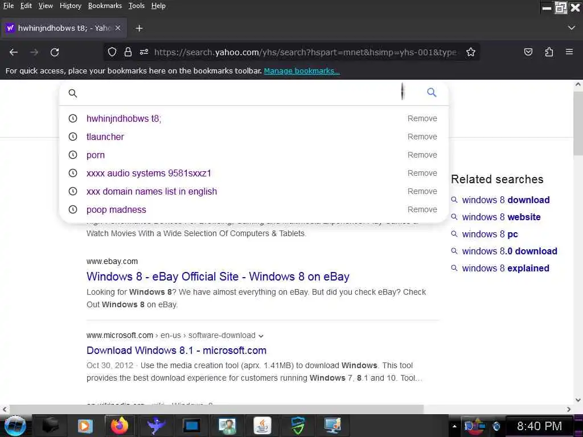Open the tracking protection shield icon

click(112, 52)
